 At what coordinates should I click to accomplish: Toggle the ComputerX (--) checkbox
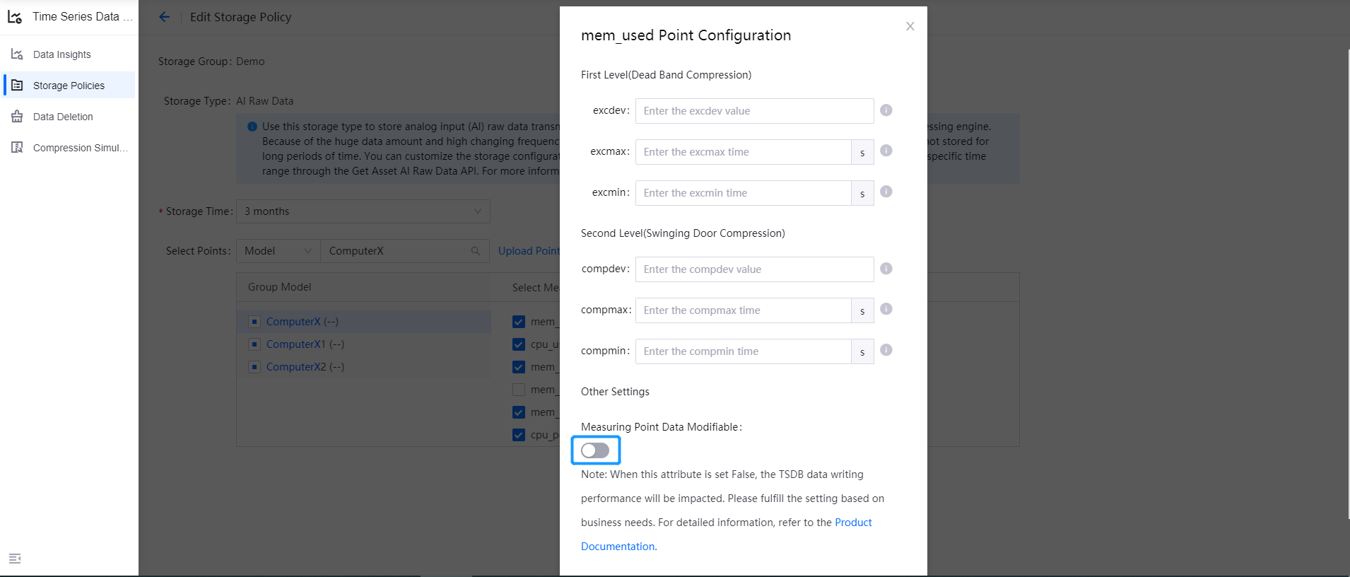pos(255,322)
